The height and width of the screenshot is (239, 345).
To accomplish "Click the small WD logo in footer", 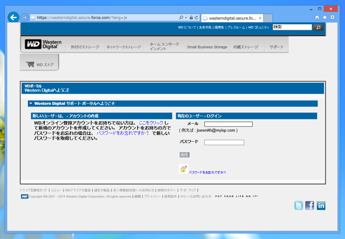I will click(24, 196).
